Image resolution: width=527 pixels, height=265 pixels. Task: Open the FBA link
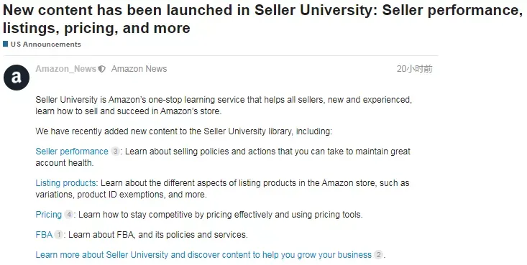44,235
